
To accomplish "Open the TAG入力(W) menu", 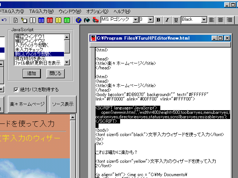I will [41, 11].
